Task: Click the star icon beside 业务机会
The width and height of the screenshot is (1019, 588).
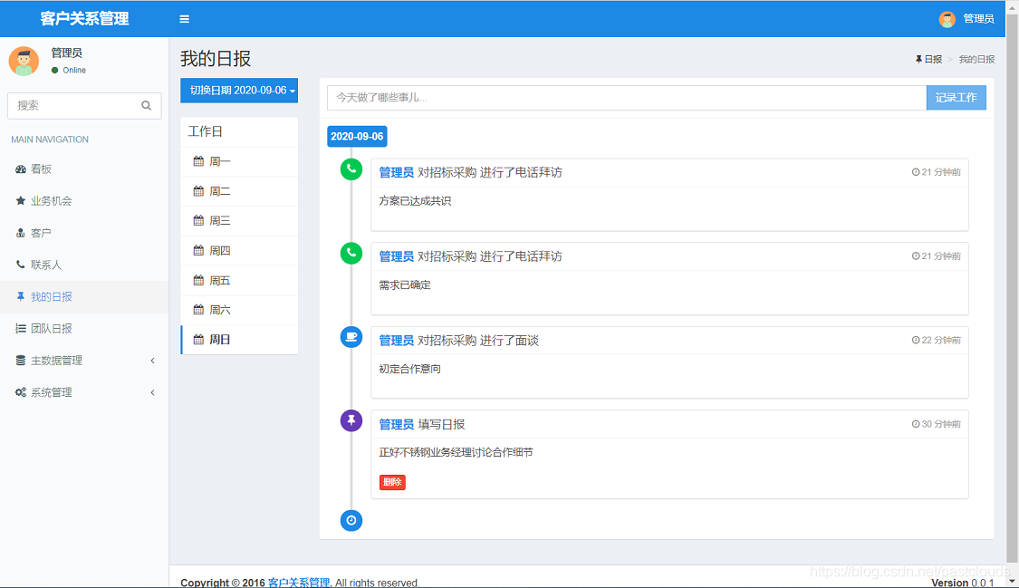Action: point(21,201)
